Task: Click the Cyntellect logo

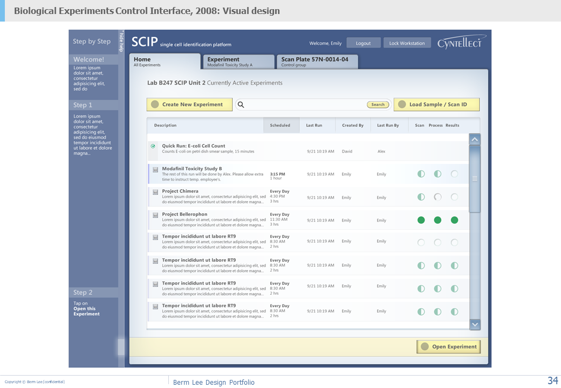Action: click(x=461, y=42)
